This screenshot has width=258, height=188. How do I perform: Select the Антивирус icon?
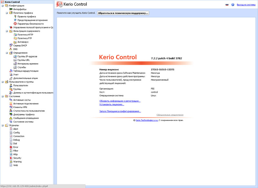point(15,42)
